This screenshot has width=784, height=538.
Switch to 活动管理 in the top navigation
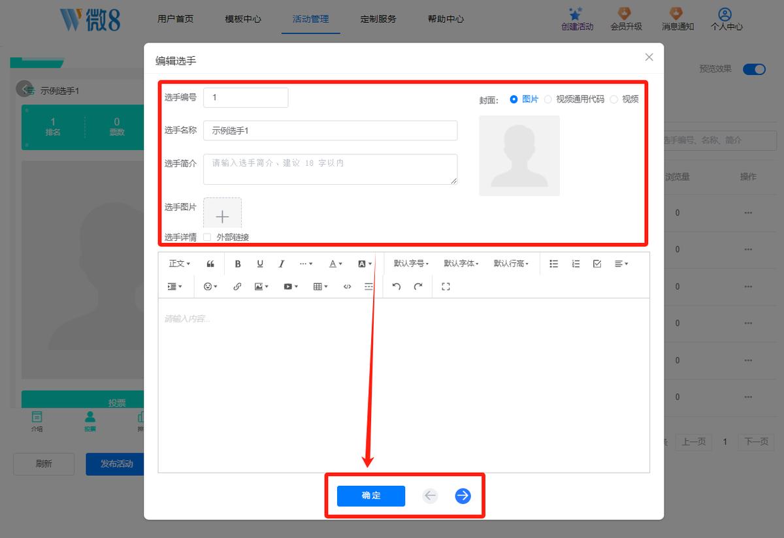pos(311,19)
